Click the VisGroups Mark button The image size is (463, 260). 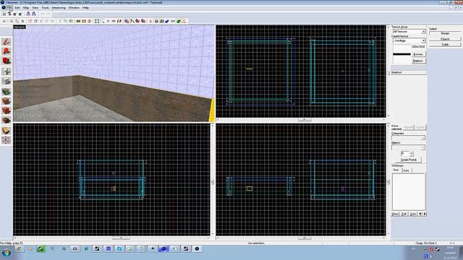click(x=413, y=214)
